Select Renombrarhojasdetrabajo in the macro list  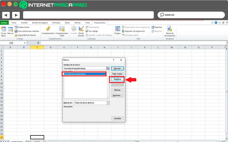85,74
